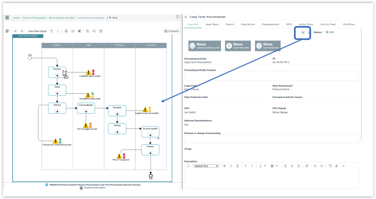Viewport: 376px width, 199px height.
Task: Open the hamburger navigation menu
Action: pyautogui.click(x=7, y=18)
